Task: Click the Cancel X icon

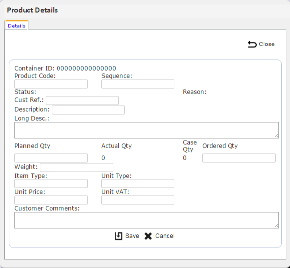Action: tap(148, 236)
